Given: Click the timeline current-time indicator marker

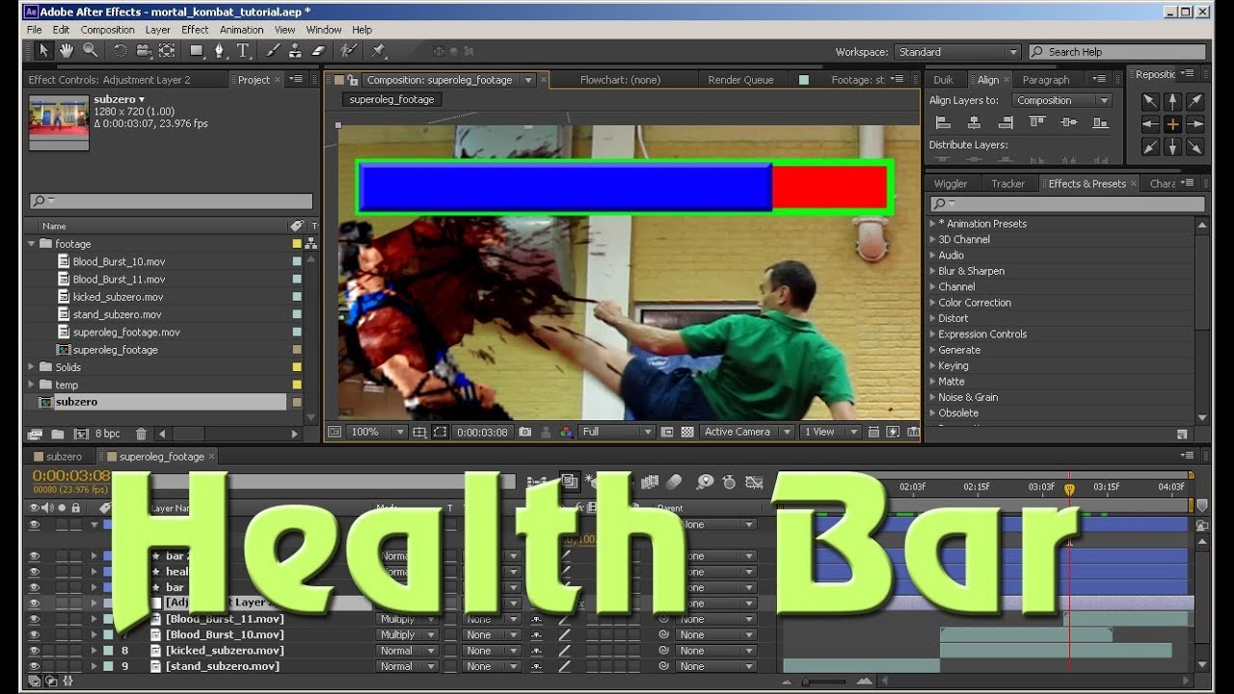Looking at the screenshot, I should point(1069,490).
